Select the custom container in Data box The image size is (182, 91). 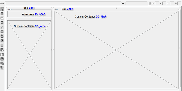29,55
